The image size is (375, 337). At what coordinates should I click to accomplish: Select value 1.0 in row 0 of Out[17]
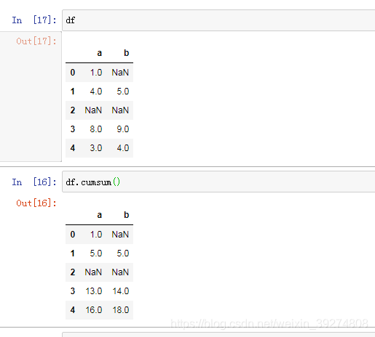96,73
